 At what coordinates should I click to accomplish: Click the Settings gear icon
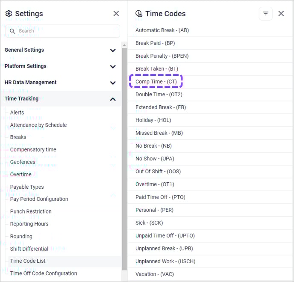(9, 14)
